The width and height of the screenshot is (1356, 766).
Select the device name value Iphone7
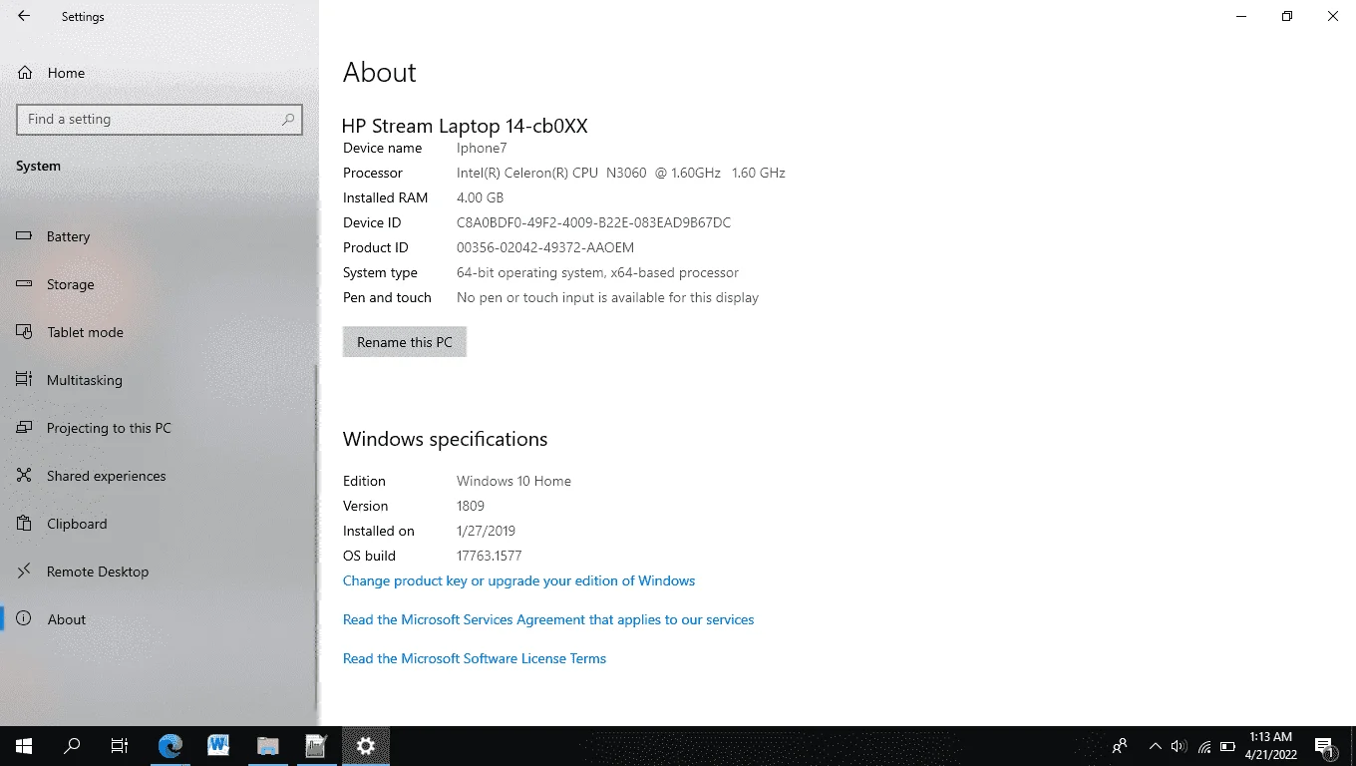tap(482, 148)
